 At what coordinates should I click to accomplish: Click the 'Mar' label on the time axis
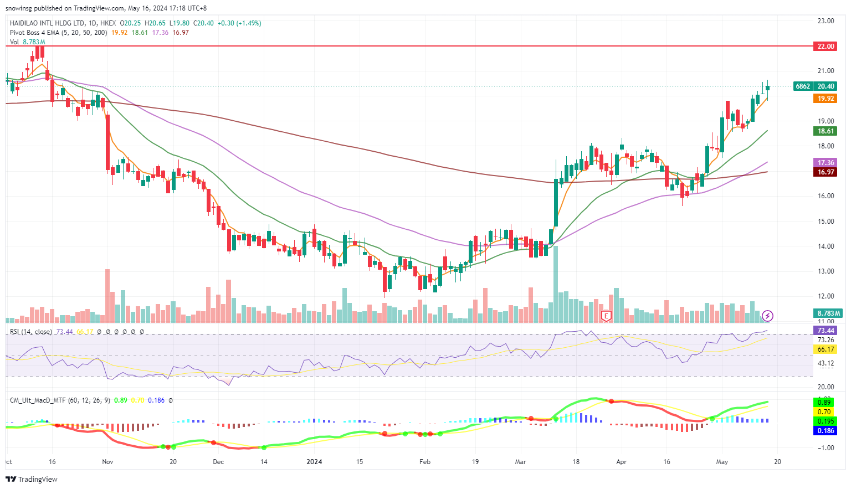tap(520, 462)
